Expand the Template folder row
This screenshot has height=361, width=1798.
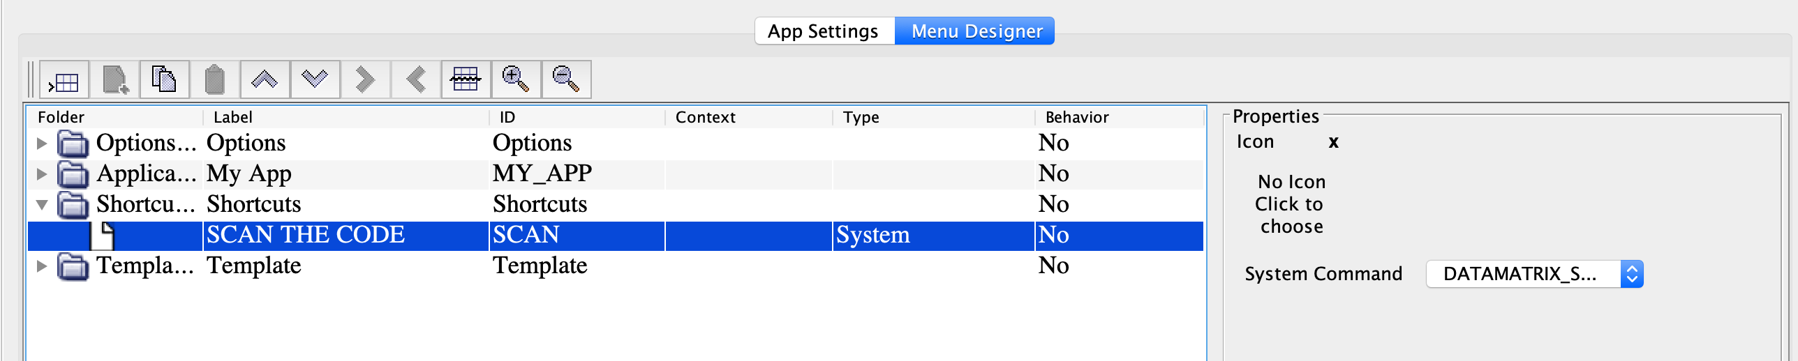pos(42,266)
